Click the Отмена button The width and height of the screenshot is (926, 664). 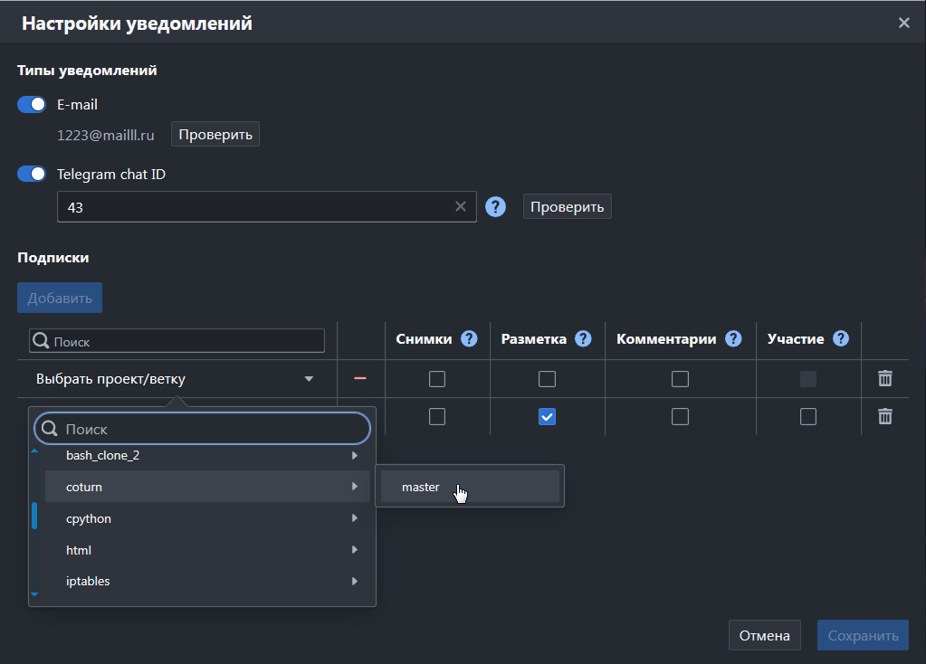click(x=764, y=635)
